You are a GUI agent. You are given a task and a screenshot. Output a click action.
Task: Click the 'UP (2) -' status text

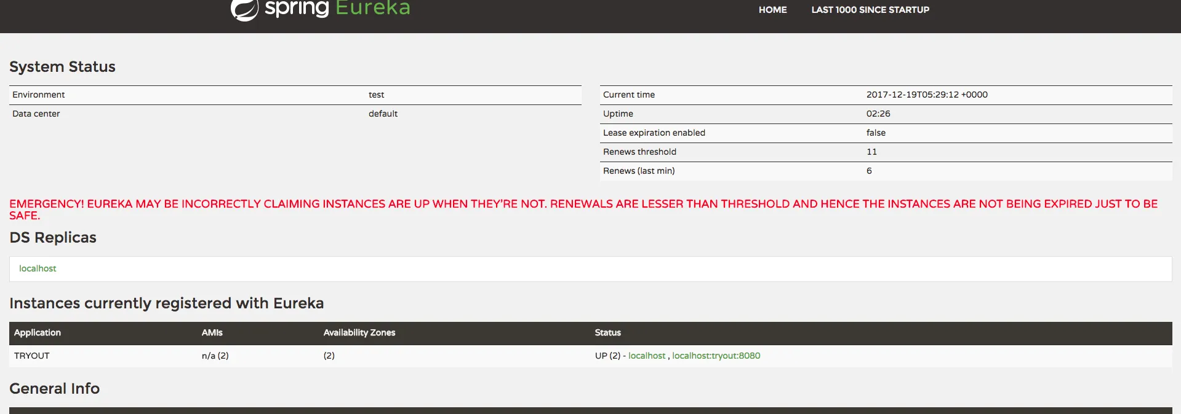click(611, 356)
